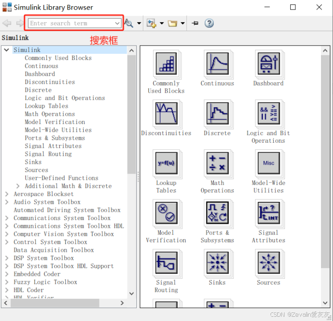
Task: Open the Sinks library icon
Action: click(218, 263)
